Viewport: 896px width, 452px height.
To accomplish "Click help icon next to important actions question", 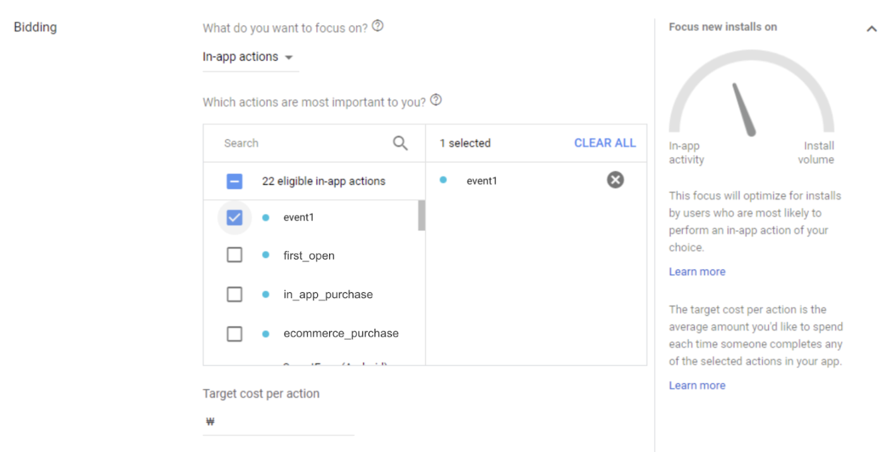I will [436, 100].
